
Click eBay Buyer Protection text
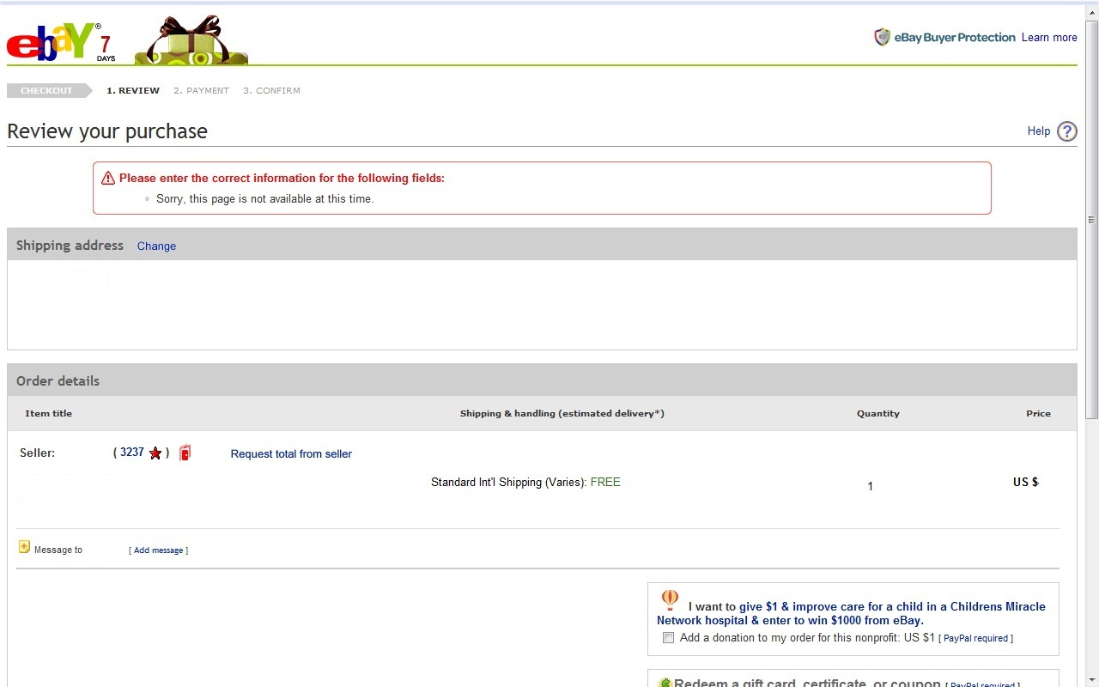coord(955,38)
